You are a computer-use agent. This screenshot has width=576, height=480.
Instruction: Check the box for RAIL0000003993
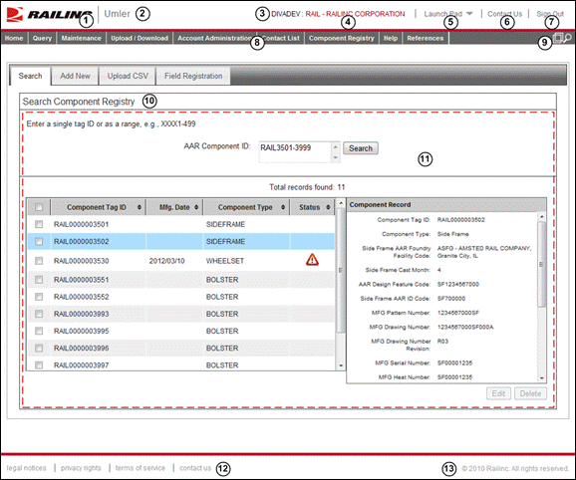[x=39, y=314]
